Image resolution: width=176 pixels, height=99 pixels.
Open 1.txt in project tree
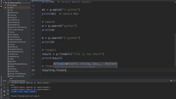[10, 10]
